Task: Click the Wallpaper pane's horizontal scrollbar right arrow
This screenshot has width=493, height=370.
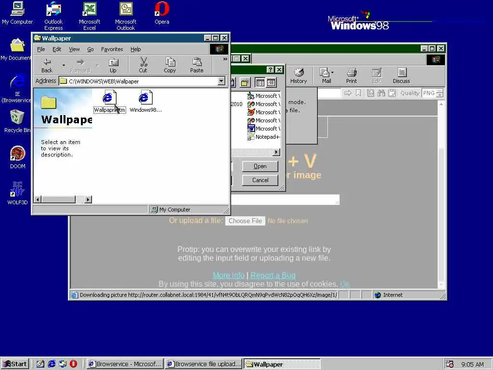Action: pos(89,199)
